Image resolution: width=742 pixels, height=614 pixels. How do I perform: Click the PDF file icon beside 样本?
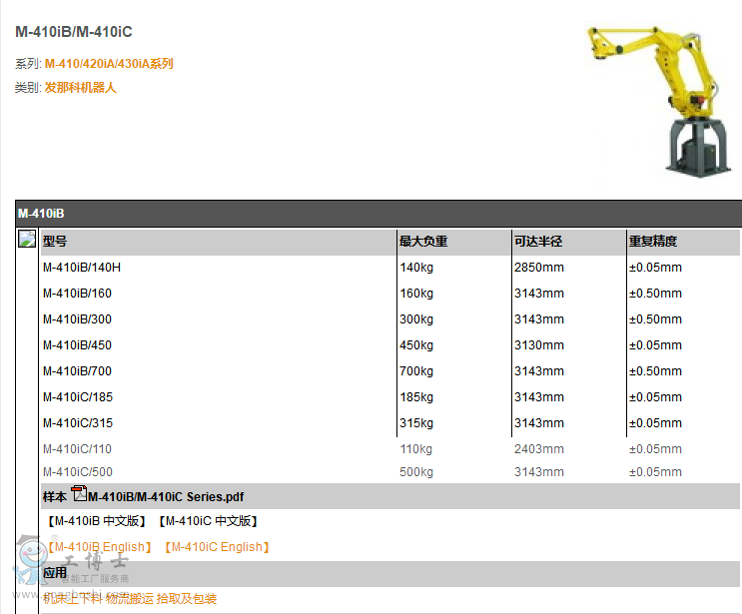[79, 494]
